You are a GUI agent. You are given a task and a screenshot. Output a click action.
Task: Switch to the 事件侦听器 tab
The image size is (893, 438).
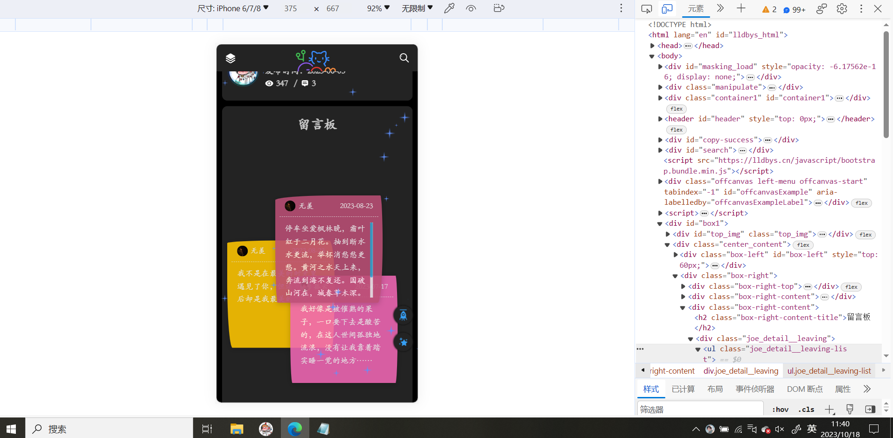(755, 389)
